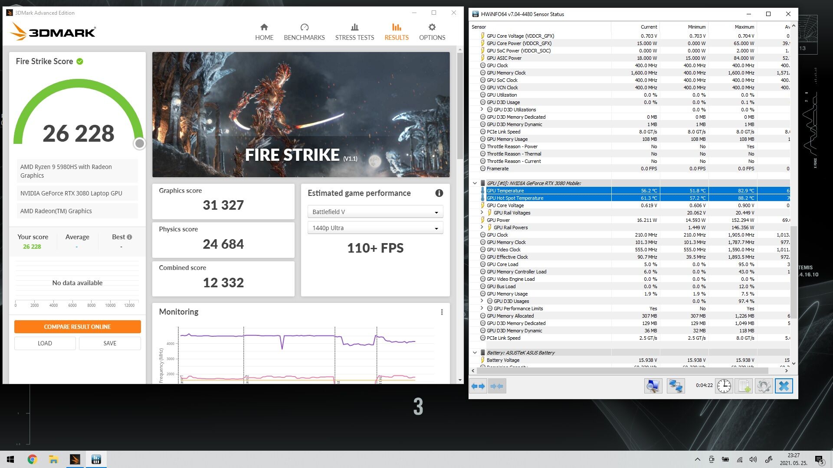Open Chrome from the taskbar
This screenshot has height=468, width=833.
coord(32,459)
